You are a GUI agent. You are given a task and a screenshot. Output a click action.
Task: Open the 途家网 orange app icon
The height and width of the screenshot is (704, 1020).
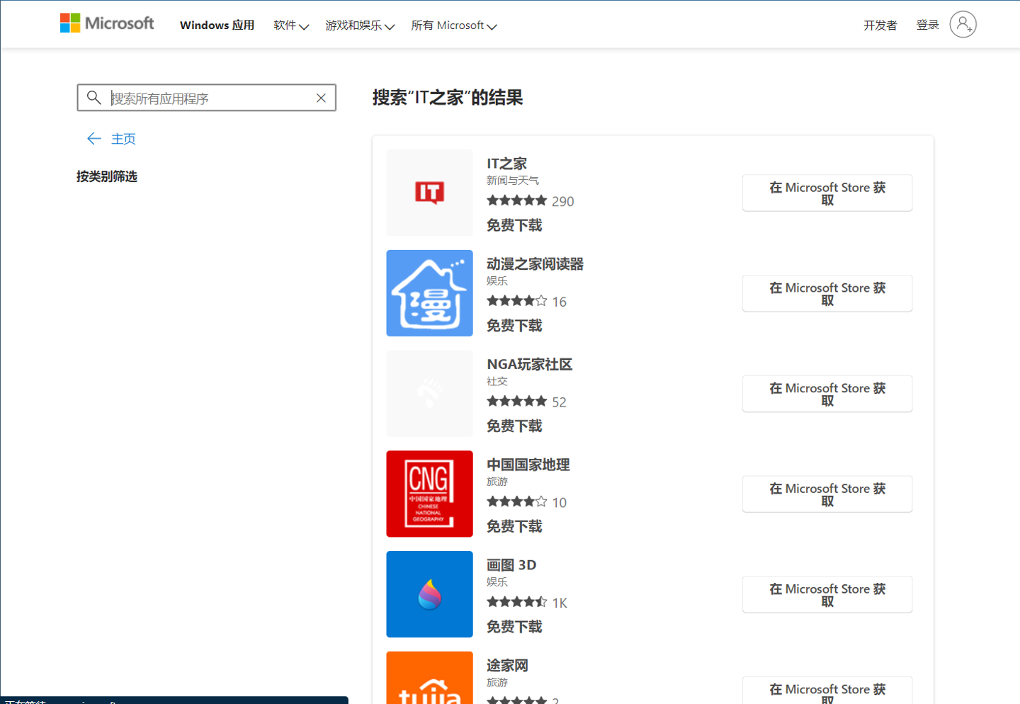pos(429,678)
